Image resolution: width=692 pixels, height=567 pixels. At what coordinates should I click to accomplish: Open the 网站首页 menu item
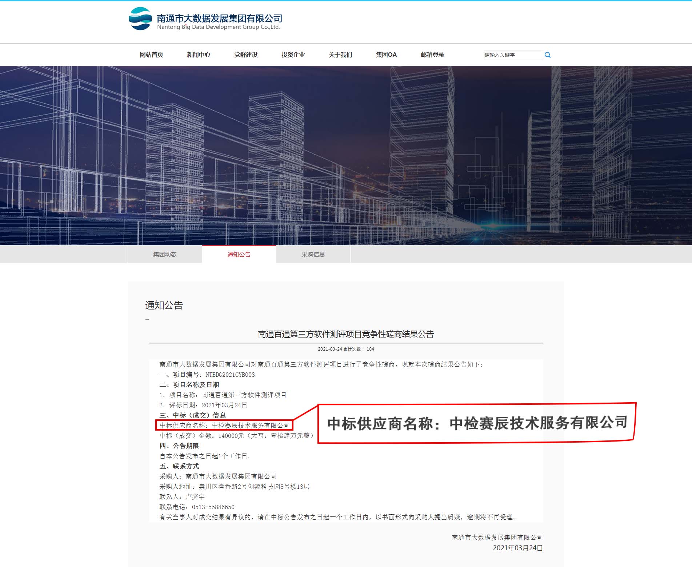click(151, 55)
